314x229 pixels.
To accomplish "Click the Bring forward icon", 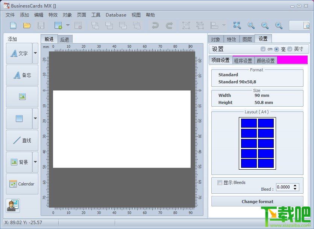I will [109, 26].
